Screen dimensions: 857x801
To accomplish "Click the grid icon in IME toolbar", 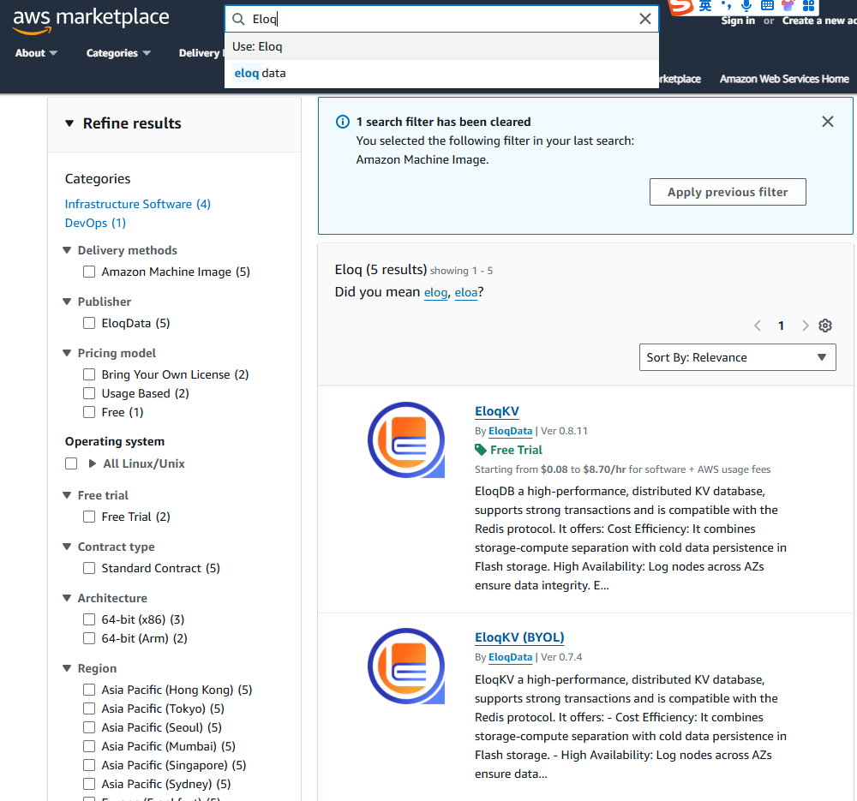I will 808,6.
